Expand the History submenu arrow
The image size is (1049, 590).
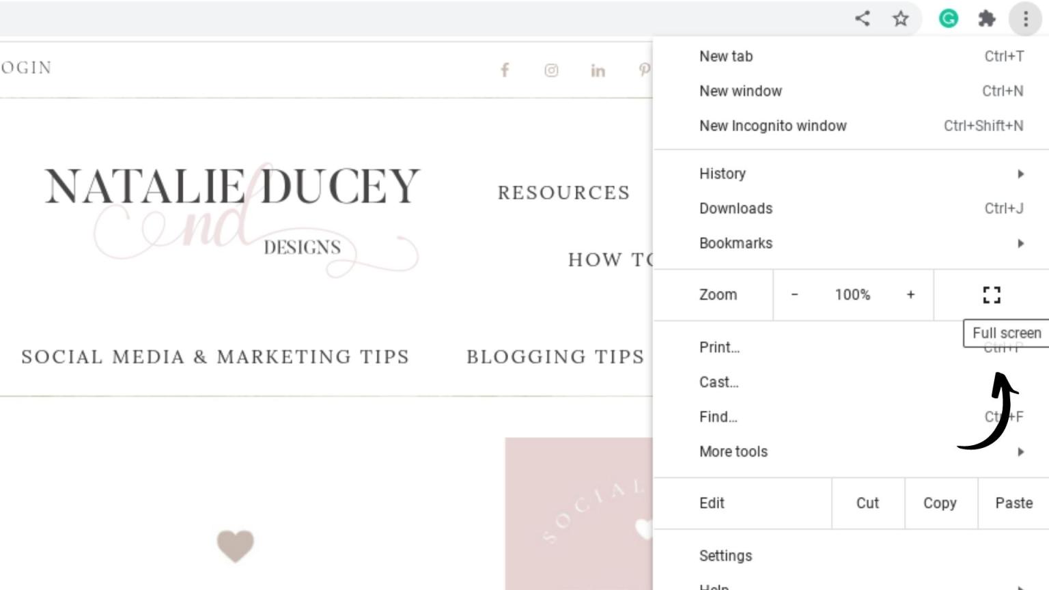tap(1021, 174)
